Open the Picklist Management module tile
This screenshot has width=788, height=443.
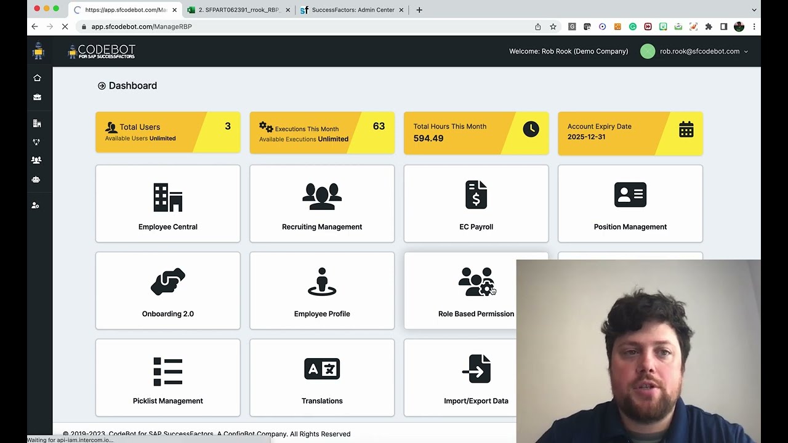168,378
